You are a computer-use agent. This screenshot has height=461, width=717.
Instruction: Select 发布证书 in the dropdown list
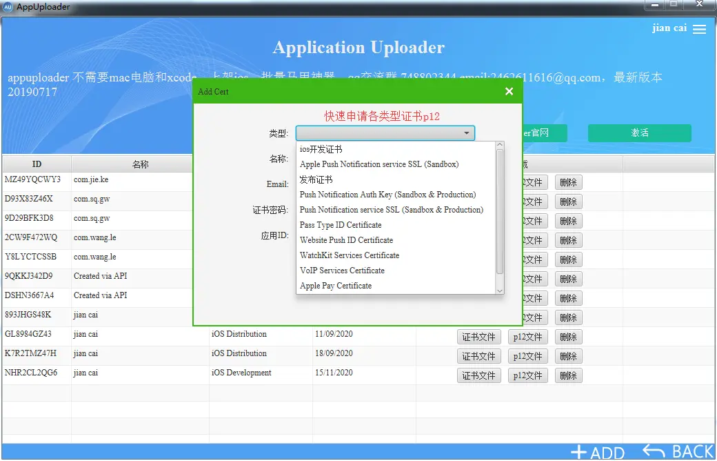(x=396, y=179)
